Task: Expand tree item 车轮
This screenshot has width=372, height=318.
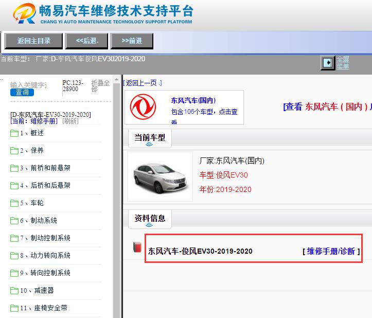Action: point(37,203)
